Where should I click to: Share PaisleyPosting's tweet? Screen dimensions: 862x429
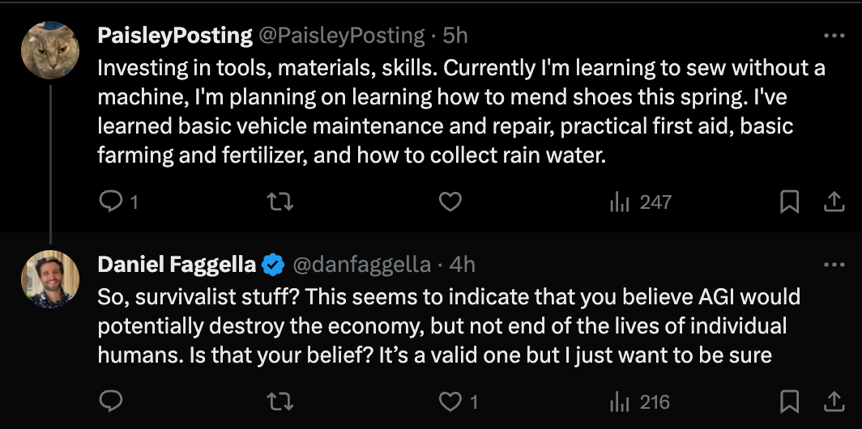pos(834,202)
